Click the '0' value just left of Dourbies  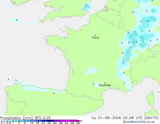[94, 84]
